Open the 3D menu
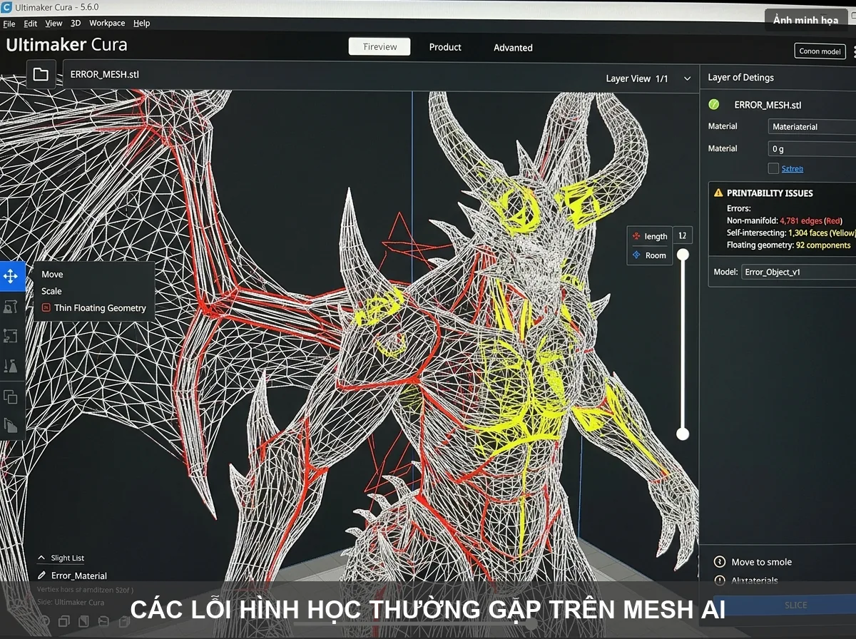 pyautogui.click(x=76, y=23)
